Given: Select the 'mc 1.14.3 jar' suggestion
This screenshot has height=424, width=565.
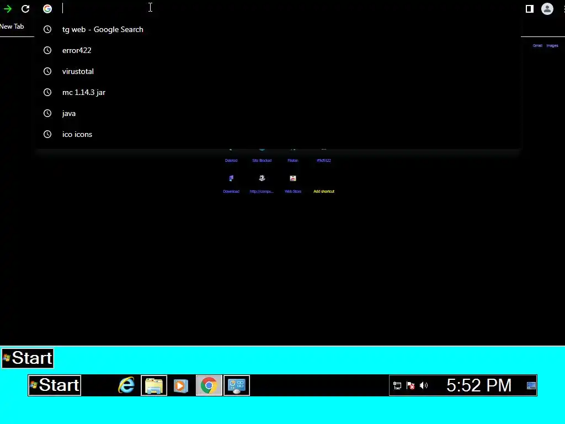Looking at the screenshot, I should tap(278, 92).
